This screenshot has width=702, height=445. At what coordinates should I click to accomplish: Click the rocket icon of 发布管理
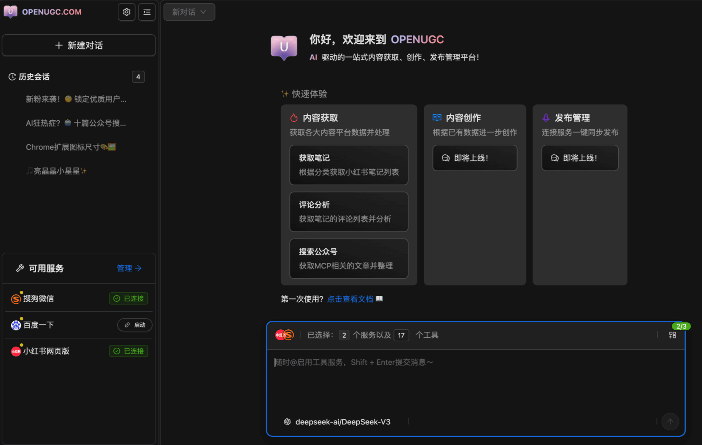pyautogui.click(x=546, y=118)
